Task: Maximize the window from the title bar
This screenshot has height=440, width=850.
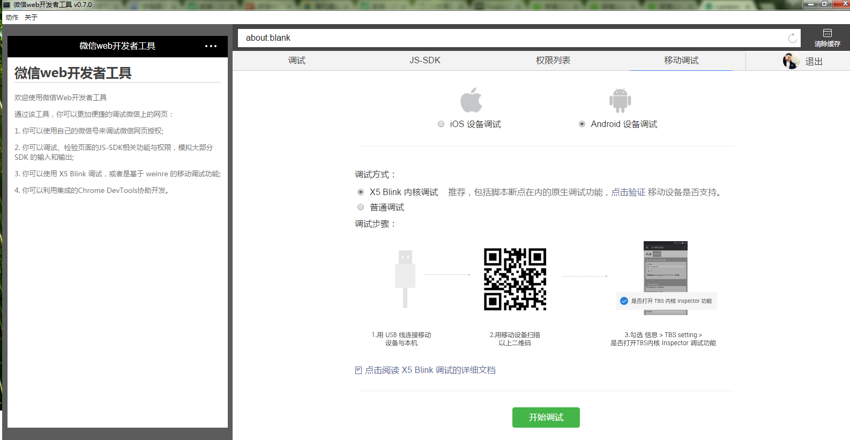Action: tap(825, 4)
